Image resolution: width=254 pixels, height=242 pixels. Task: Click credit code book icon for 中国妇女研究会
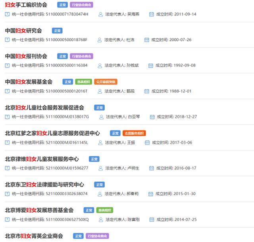point(7,40)
